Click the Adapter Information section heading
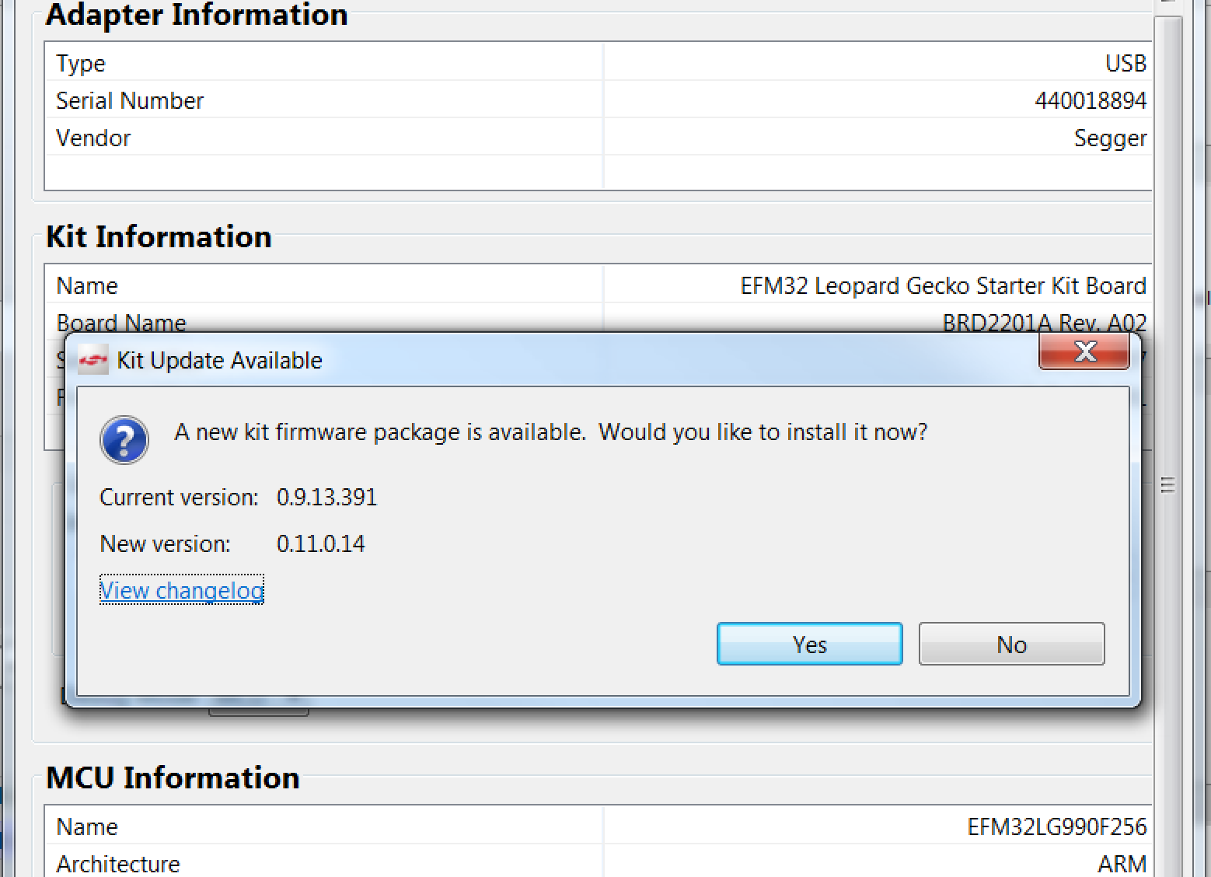 coord(197,16)
